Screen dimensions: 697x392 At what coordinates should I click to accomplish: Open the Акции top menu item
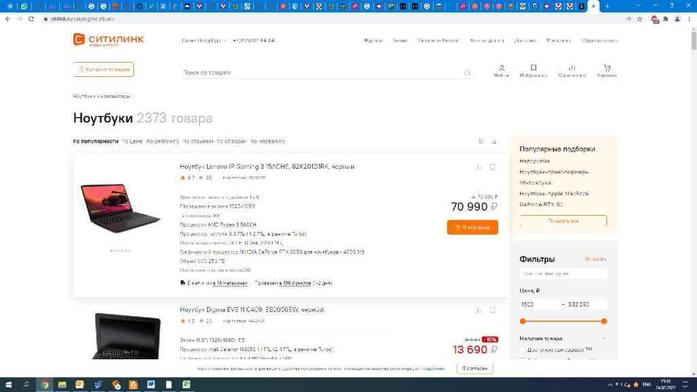pos(400,40)
